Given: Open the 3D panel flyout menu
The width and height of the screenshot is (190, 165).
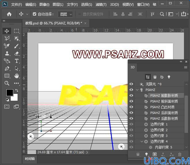Looking at the screenshot, I should click(x=186, y=67).
